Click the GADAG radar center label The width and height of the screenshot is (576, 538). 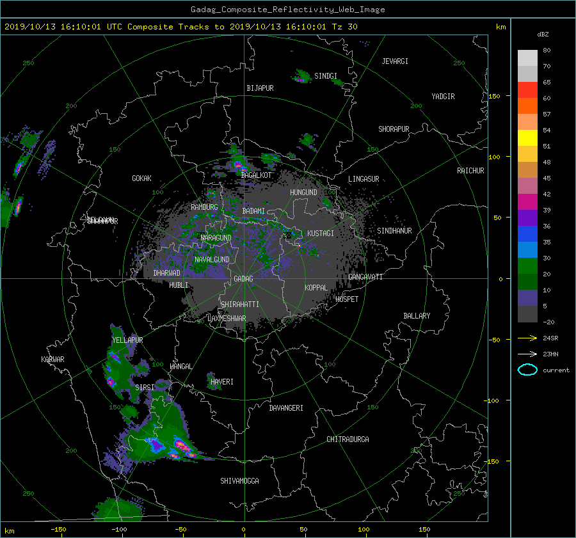pos(244,279)
